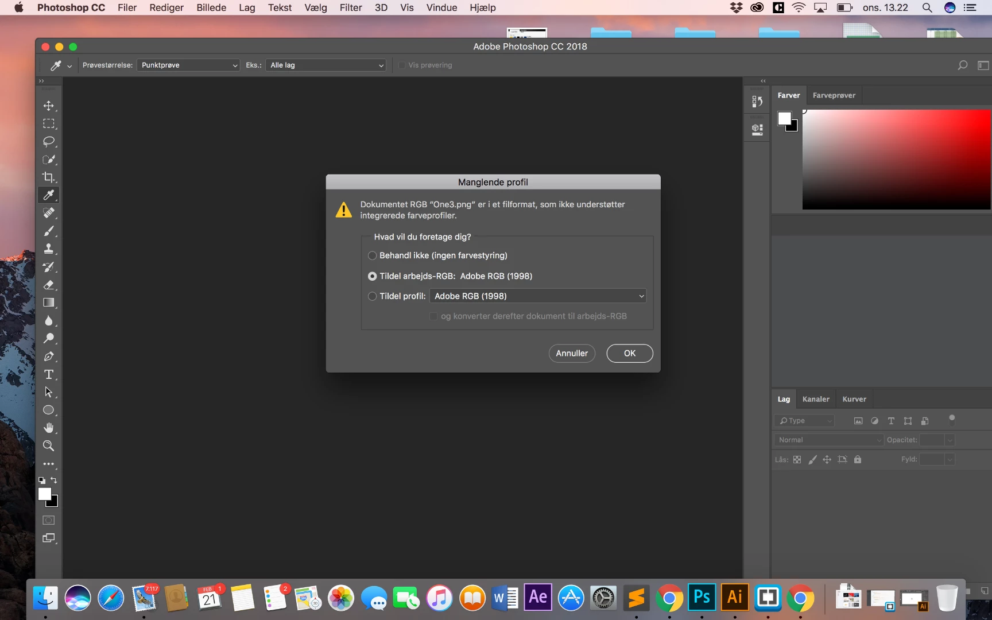This screenshot has width=992, height=620.
Task: Open Eks. 'Alle lag' dropdown
Action: click(x=325, y=65)
